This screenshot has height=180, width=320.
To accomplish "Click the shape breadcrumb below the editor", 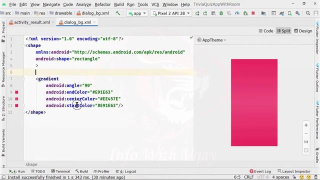I will pos(31,164).
